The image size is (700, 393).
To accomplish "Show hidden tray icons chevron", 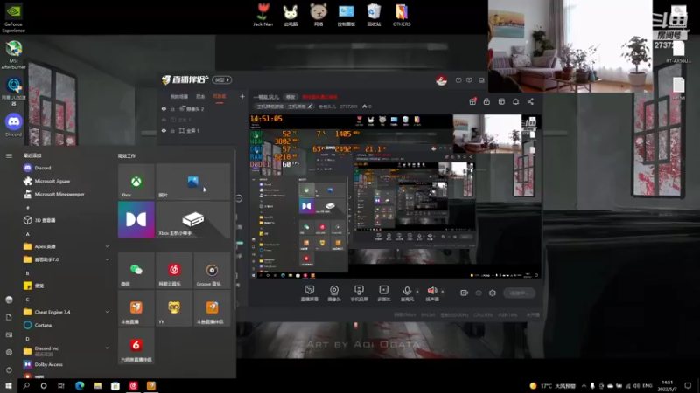I will click(584, 385).
